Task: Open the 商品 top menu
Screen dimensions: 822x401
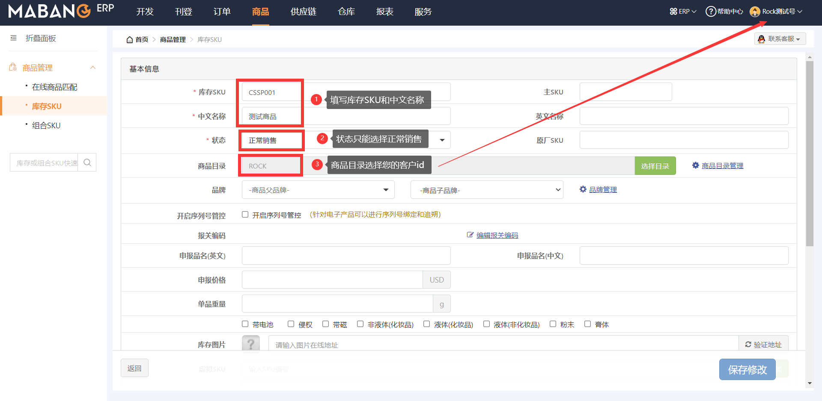Action: click(x=260, y=12)
